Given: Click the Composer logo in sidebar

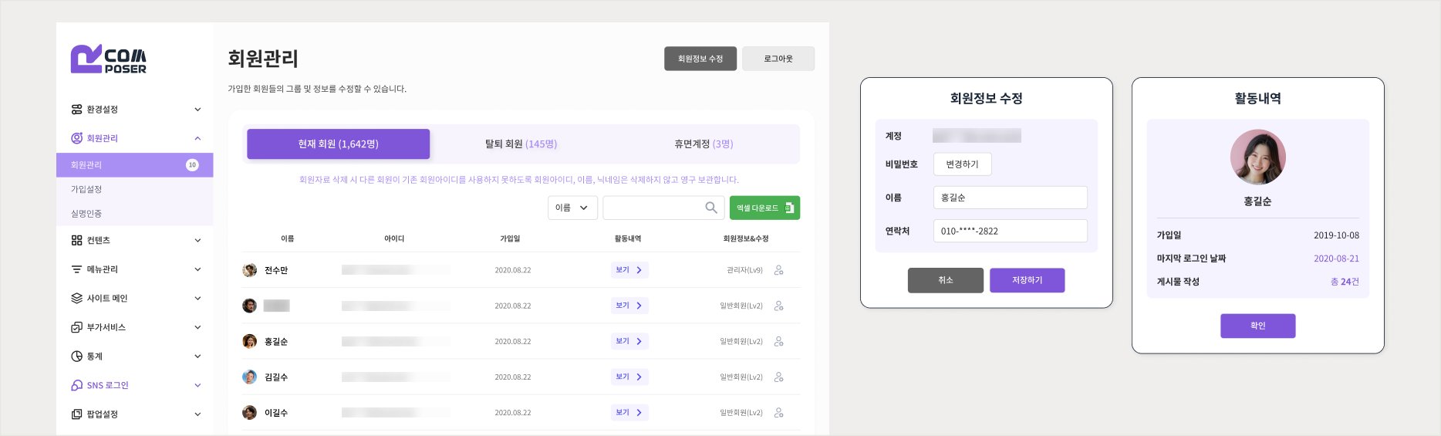Looking at the screenshot, I should click(x=108, y=59).
